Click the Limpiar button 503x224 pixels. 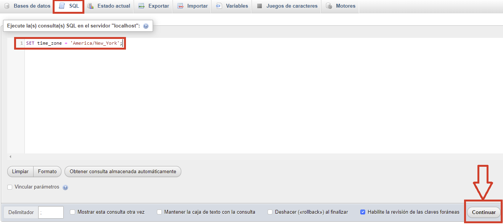coord(20,172)
